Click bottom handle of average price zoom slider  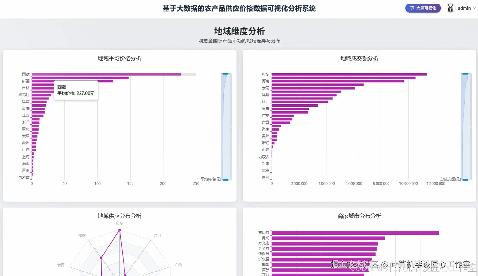[x=226, y=180]
